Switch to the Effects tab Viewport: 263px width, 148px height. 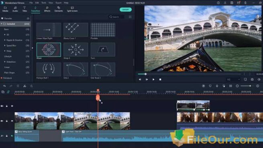47,9
